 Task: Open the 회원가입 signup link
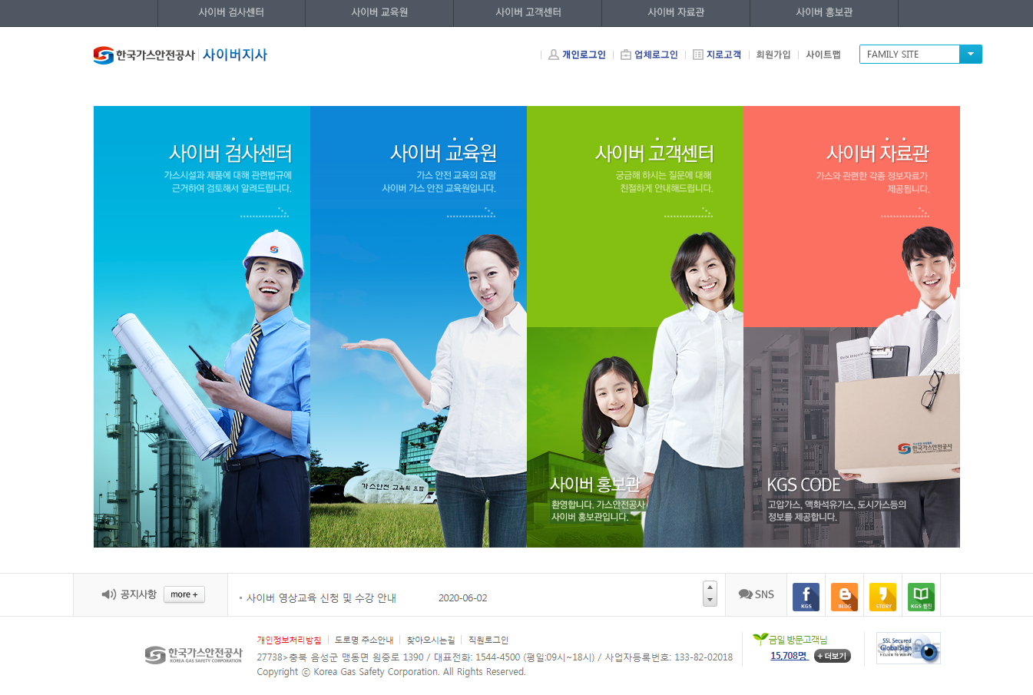[x=771, y=54]
